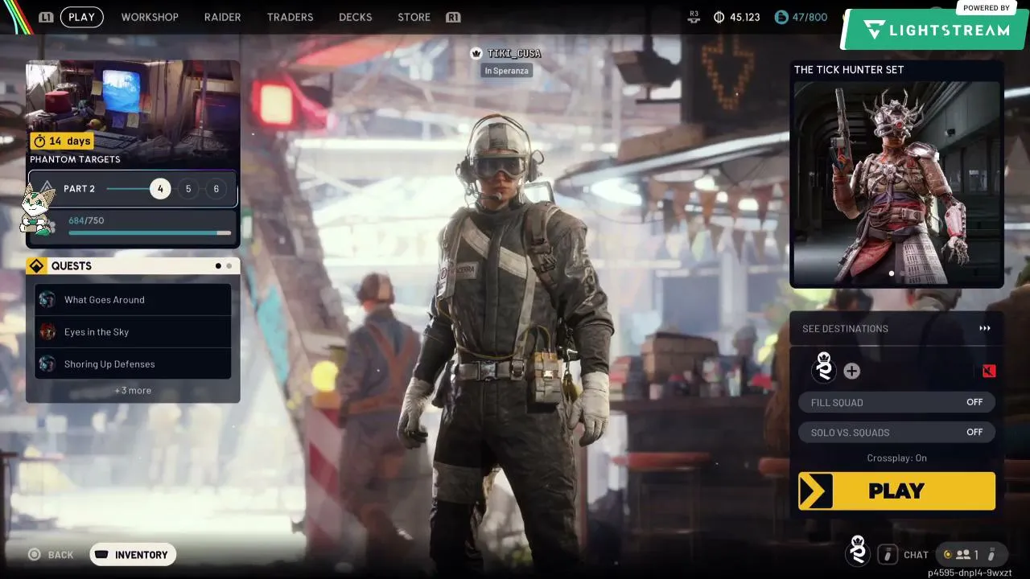This screenshot has height=579, width=1030.
Task: Select the first Quests page dot
Action: [218, 266]
